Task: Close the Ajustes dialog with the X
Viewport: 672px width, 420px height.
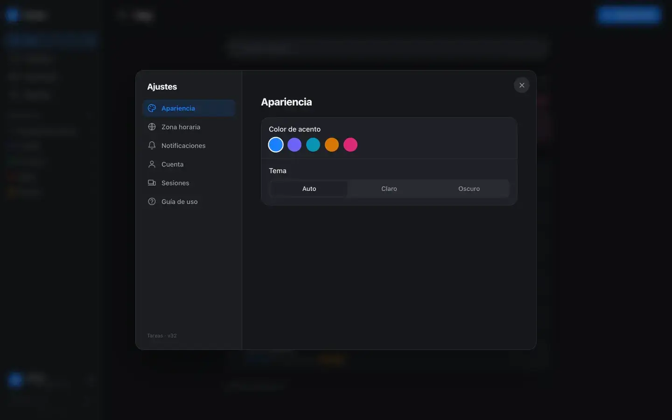Action: 522,85
